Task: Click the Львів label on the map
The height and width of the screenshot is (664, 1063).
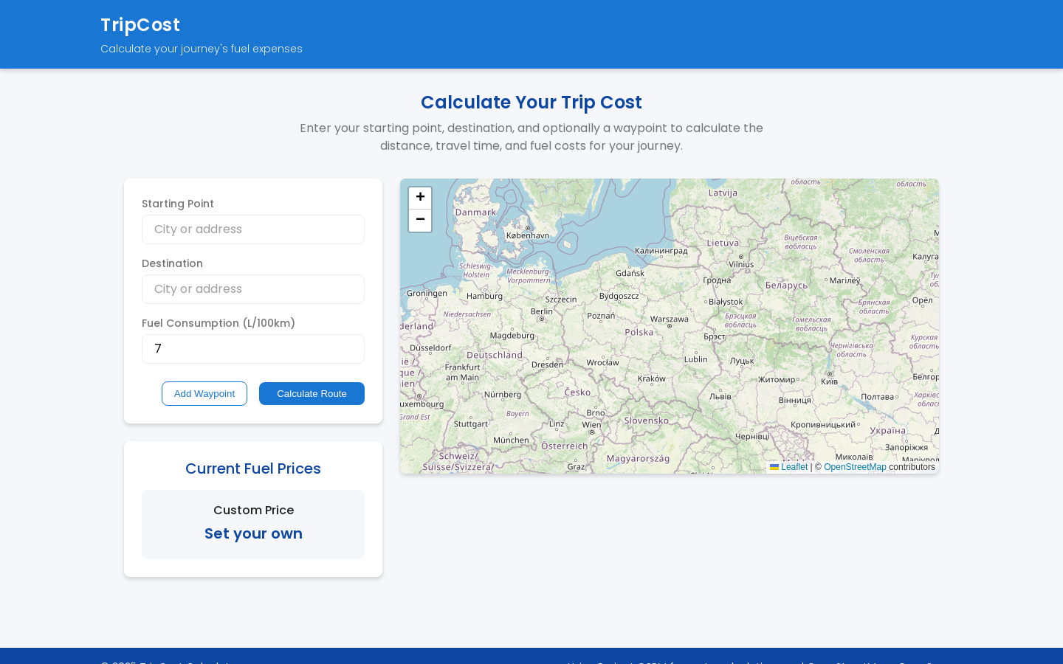Action: 720,396
